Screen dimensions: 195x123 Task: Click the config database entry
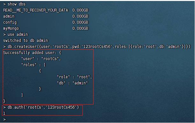[10, 22]
